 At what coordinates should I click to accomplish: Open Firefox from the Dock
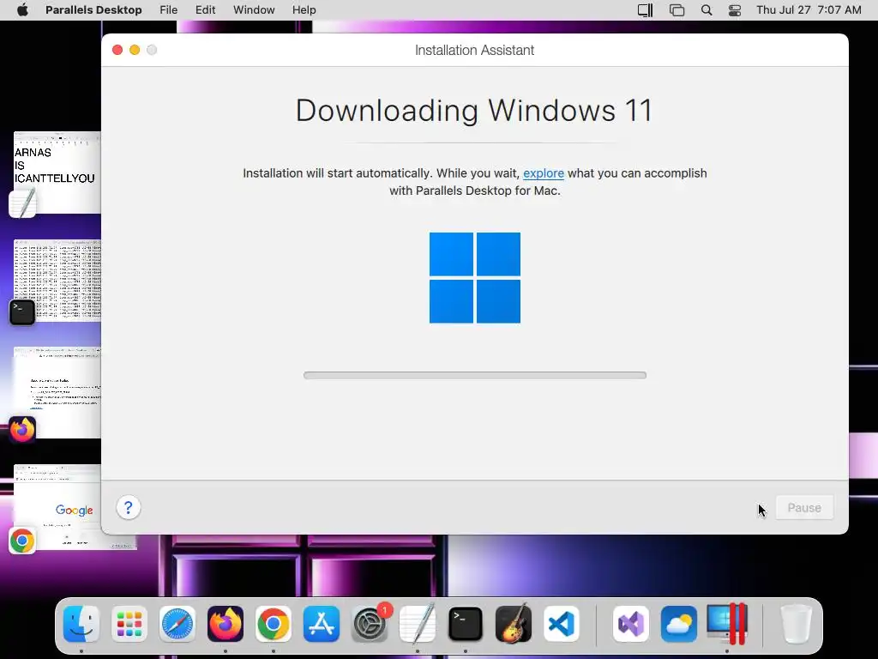226,624
